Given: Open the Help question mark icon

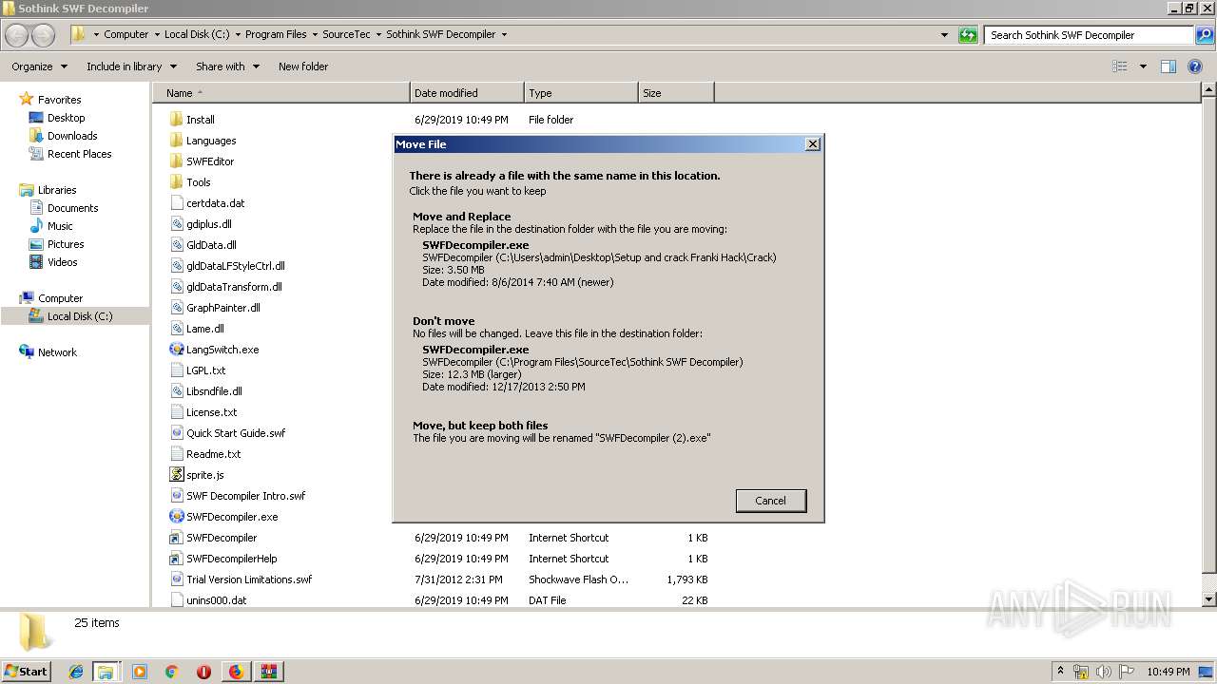Looking at the screenshot, I should (1195, 66).
